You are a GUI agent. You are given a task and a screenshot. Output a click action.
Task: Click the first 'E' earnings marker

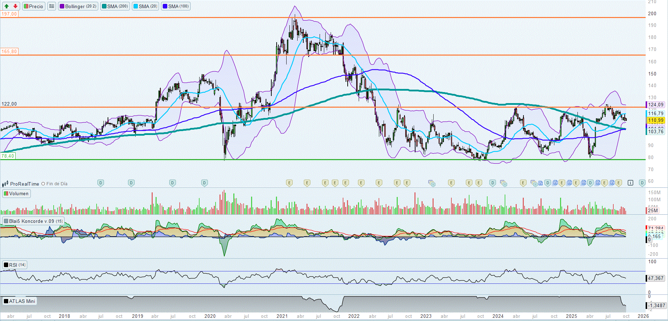pyautogui.click(x=289, y=183)
